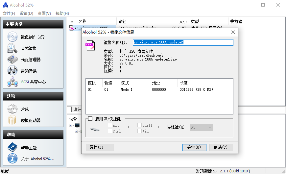This screenshot has width=286, height=174.
Task: Click 关于 Alcohol 52%... link
Action: click(x=37, y=159)
